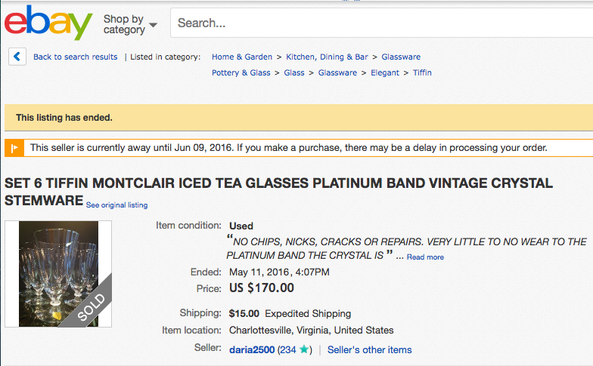The width and height of the screenshot is (593, 366).
Task: View the seller's 234 feedback score
Action: tap(288, 350)
